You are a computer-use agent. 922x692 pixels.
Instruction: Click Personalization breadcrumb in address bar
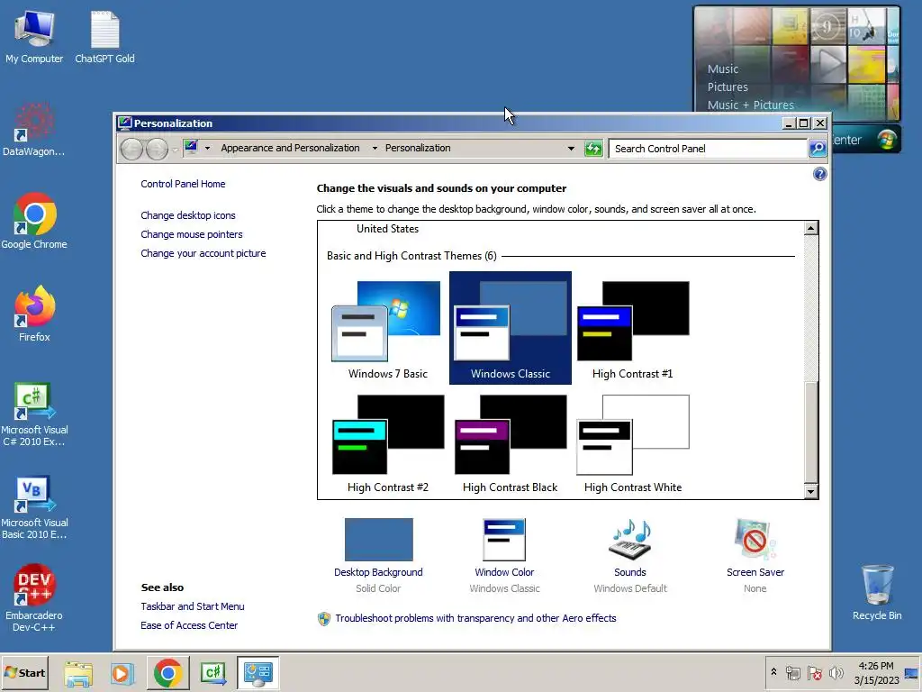[418, 148]
